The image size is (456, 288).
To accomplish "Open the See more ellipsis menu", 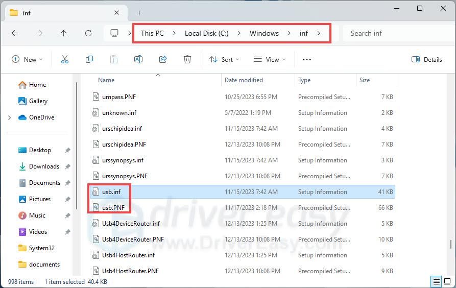I will pyautogui.click(x=306, y=59).
